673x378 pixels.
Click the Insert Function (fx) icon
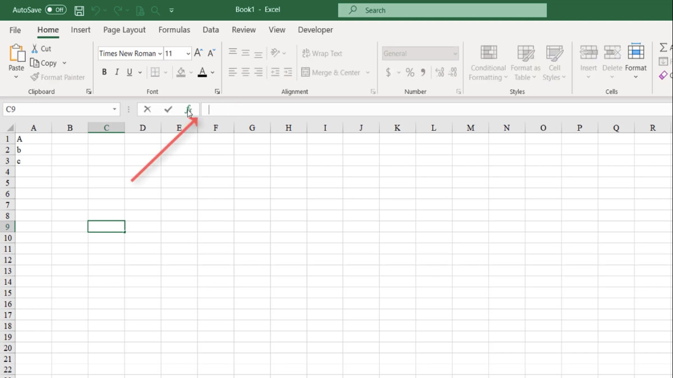(188, 109)
